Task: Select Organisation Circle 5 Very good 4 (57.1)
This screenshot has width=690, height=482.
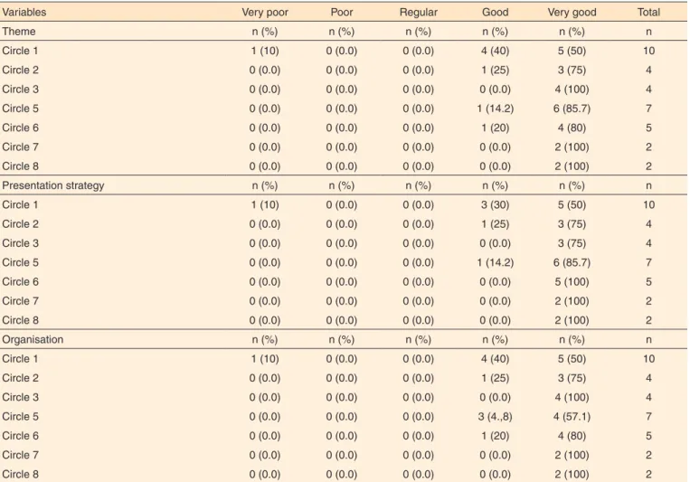Action: point(572,417)
